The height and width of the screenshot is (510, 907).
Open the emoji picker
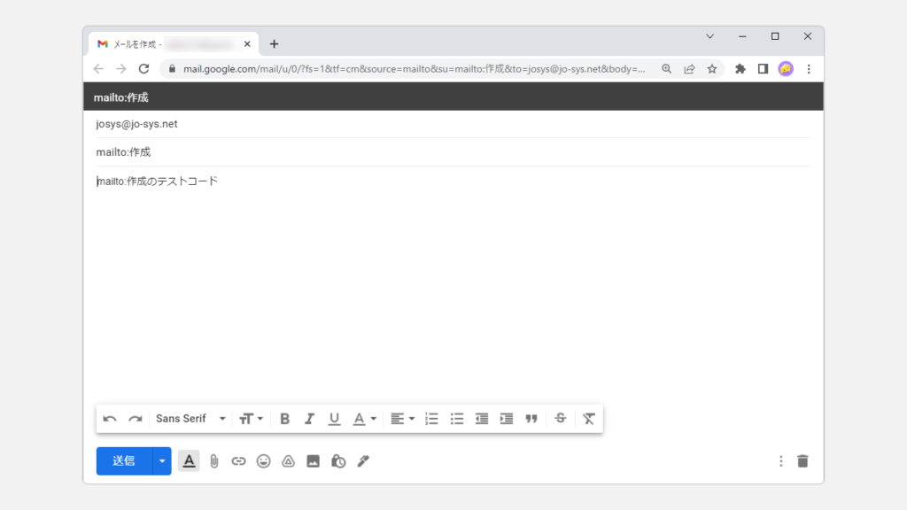(263, 461)
